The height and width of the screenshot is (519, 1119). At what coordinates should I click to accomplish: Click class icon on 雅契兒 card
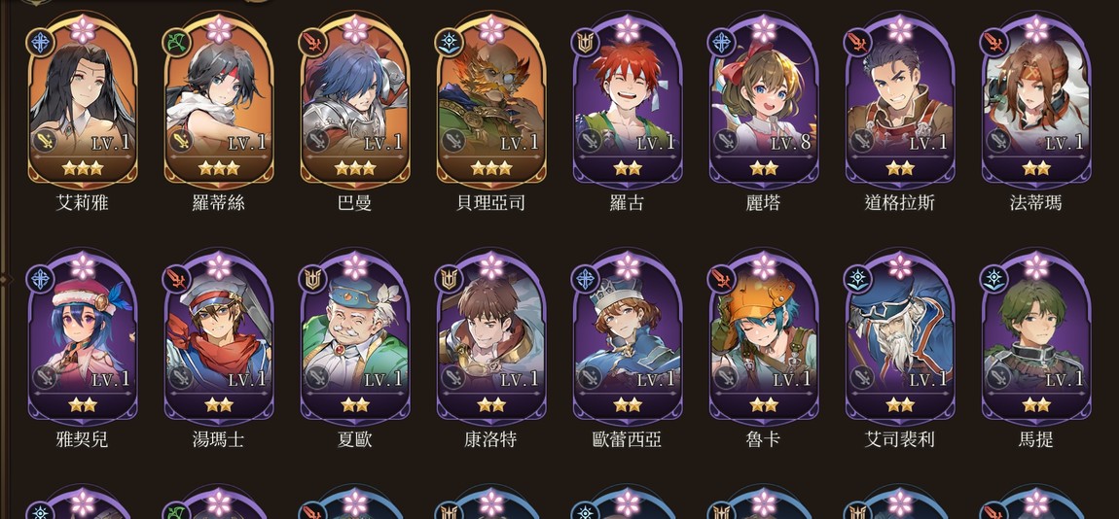coord(40,278)
